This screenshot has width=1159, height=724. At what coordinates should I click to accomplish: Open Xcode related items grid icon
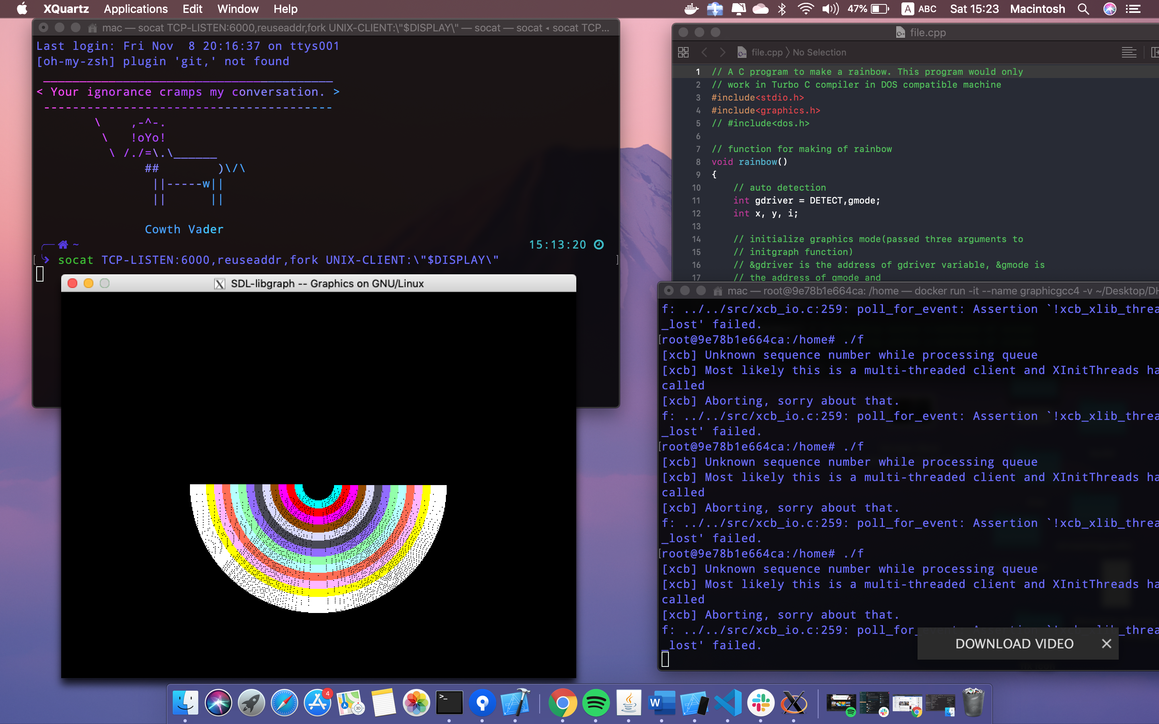pos(683,52)
